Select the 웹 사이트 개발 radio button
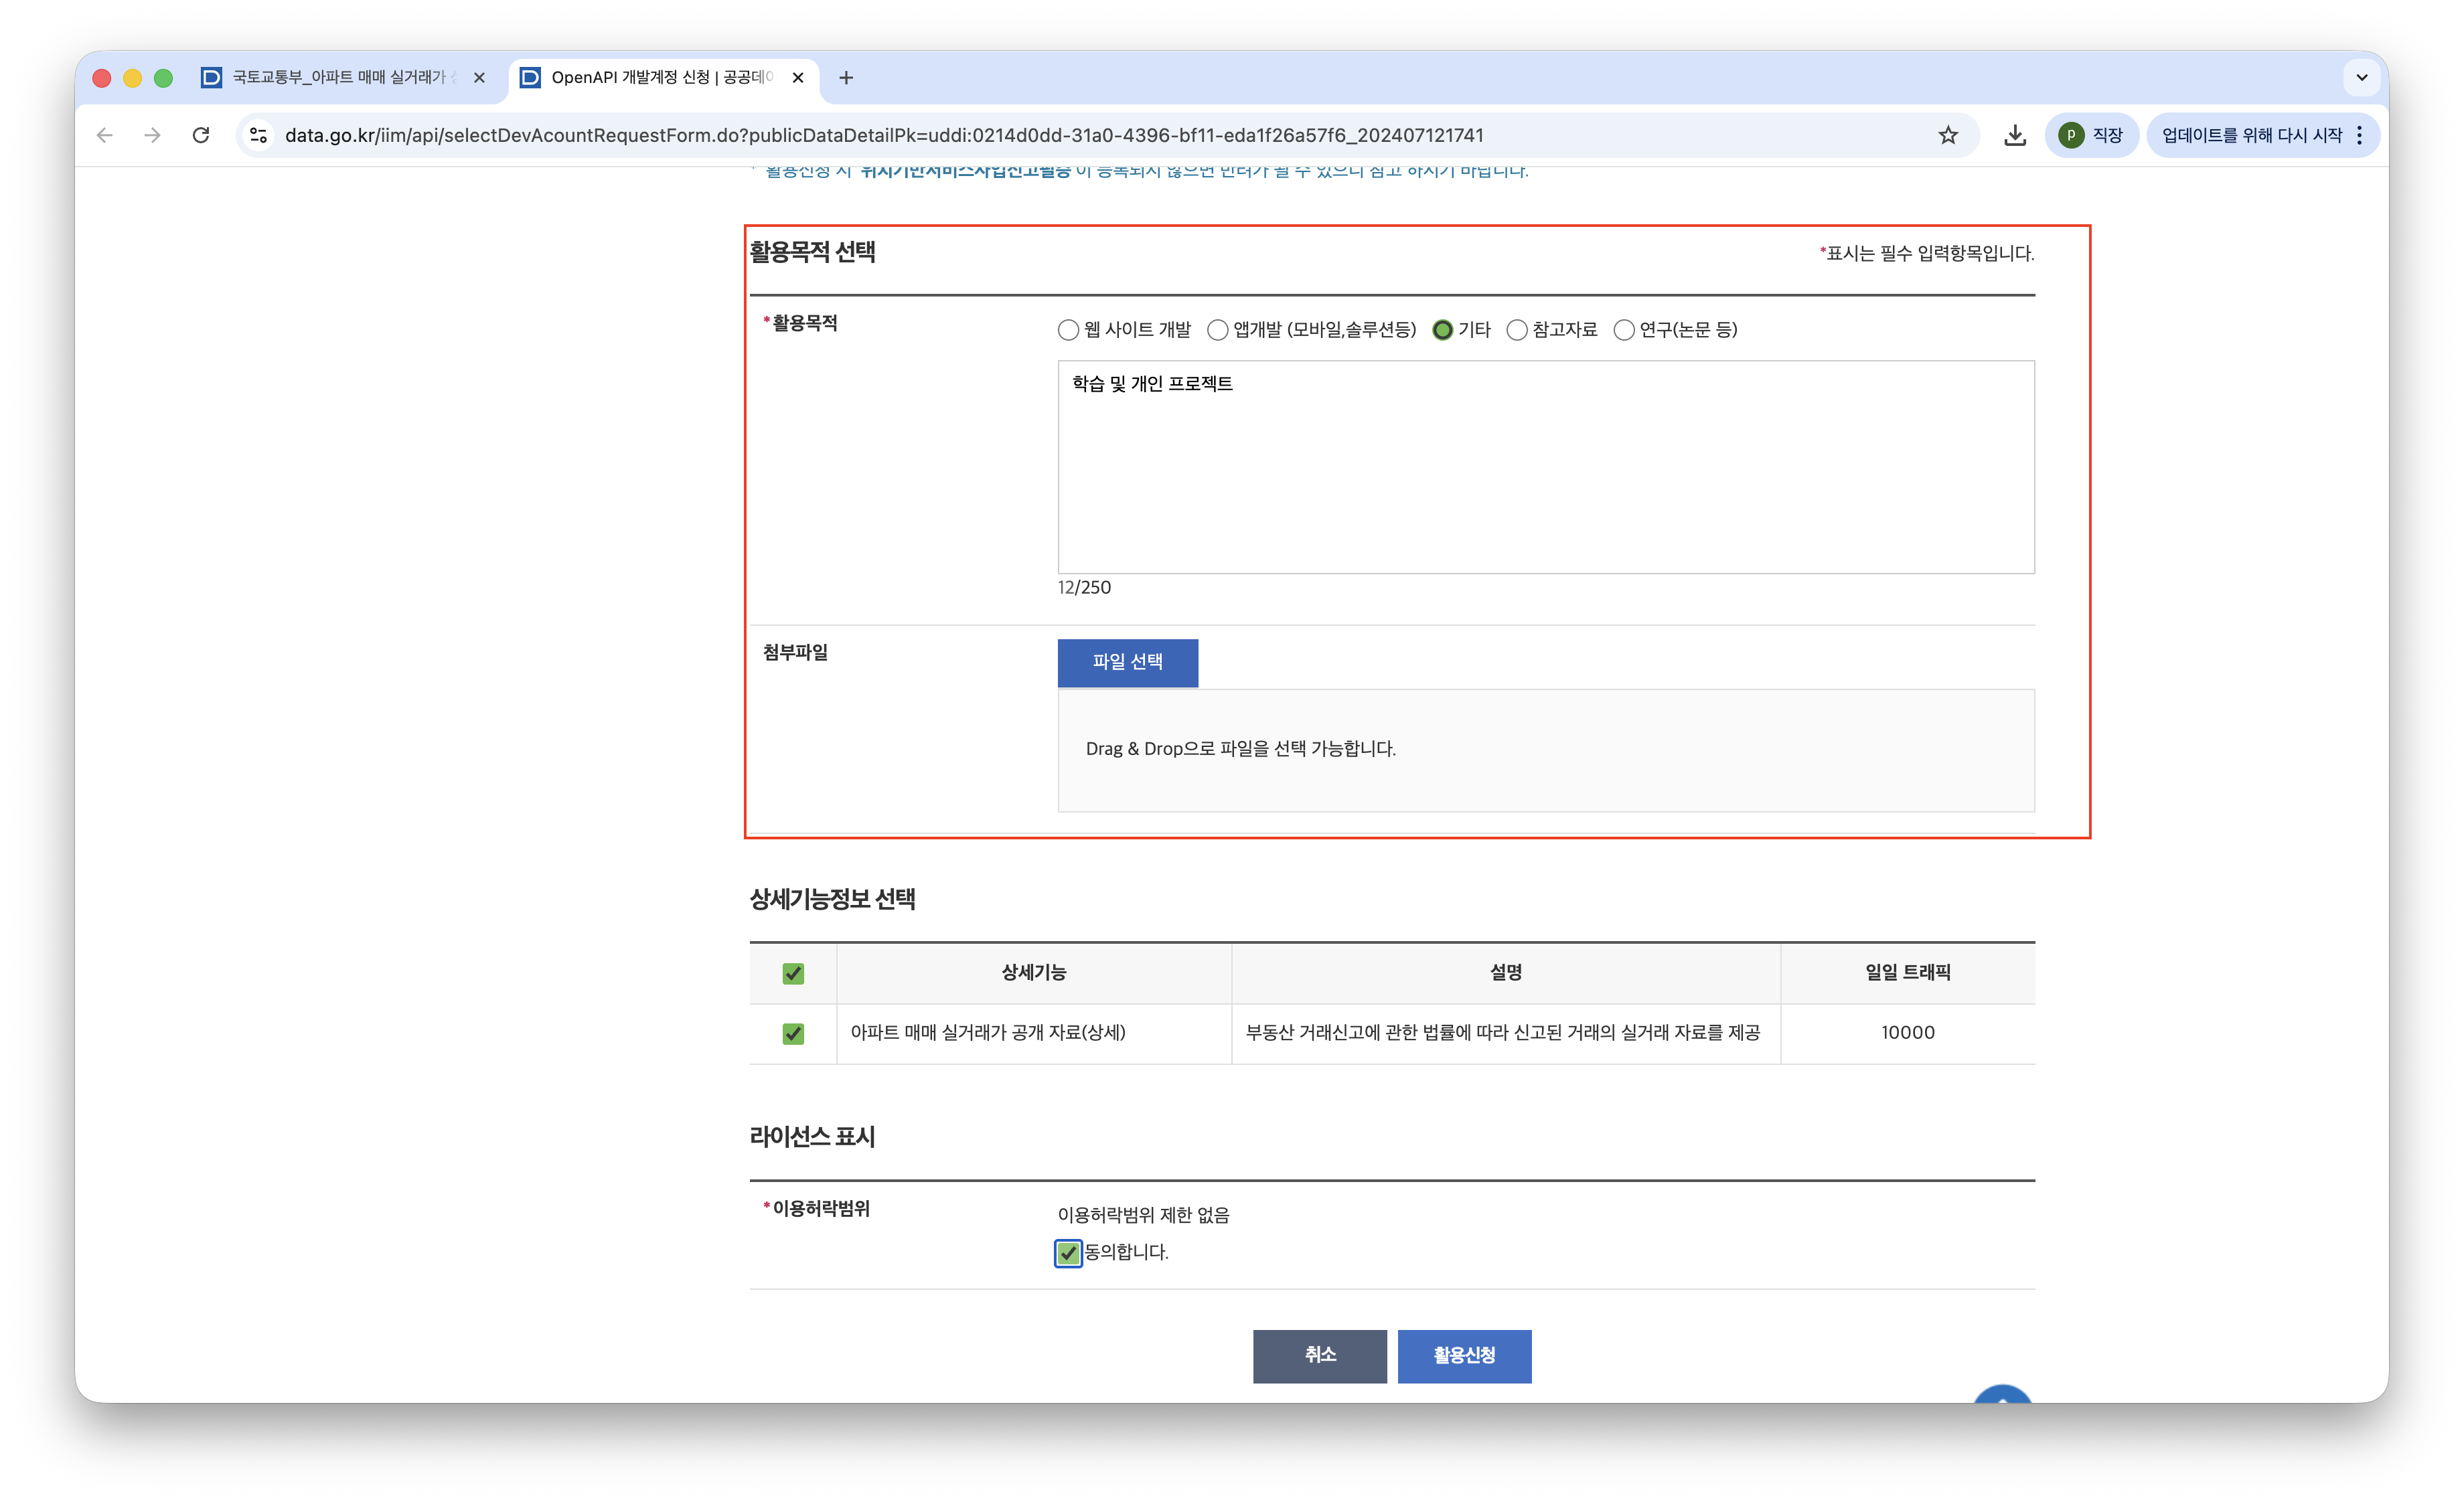This screenshot has width=2464, height=1502. (x=1068, y=330)
